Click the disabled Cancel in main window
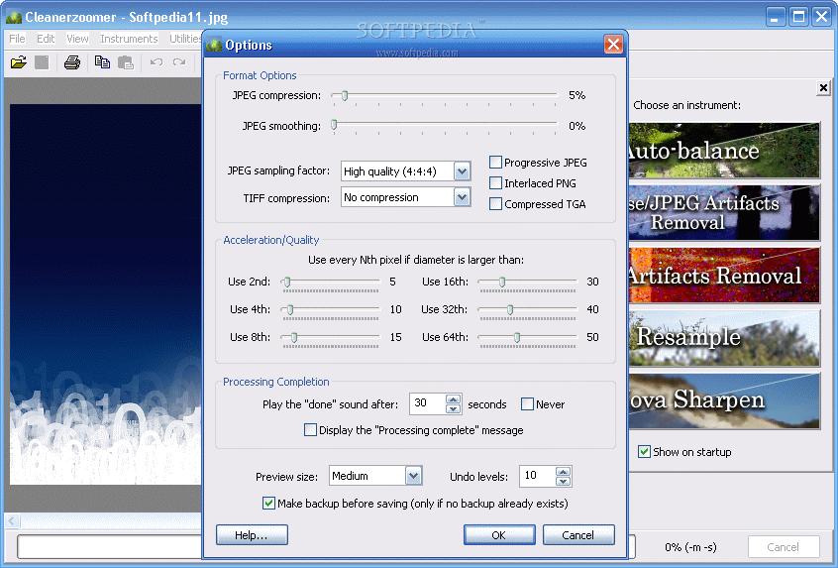 coord(784,546)
